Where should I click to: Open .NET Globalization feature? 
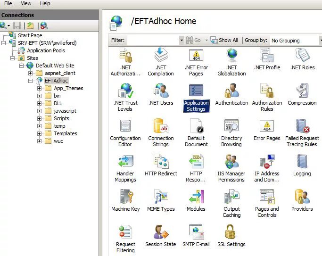click(231, 62)
